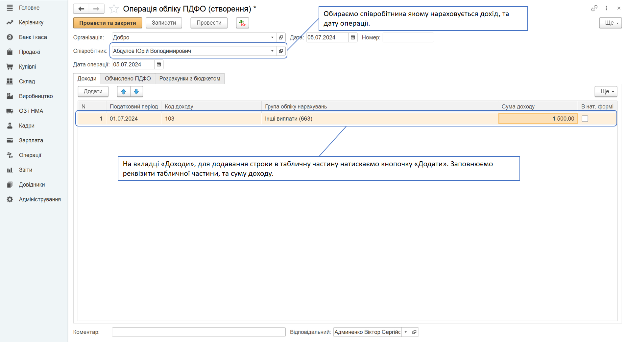Click the Коментар input field
The width and height of the screenshot is (626, 343).
click(199, 332)
